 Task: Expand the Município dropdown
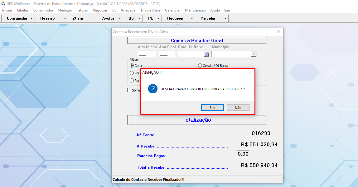coord(253,54)
